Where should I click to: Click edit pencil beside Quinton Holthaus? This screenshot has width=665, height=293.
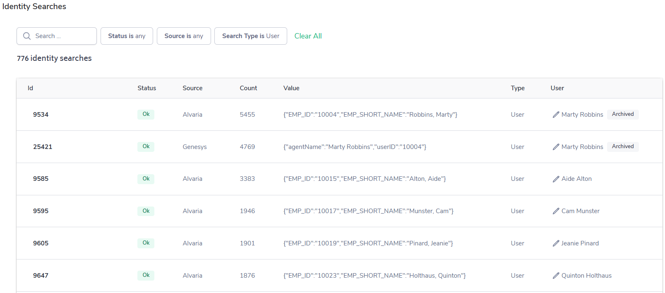point(556,276)
